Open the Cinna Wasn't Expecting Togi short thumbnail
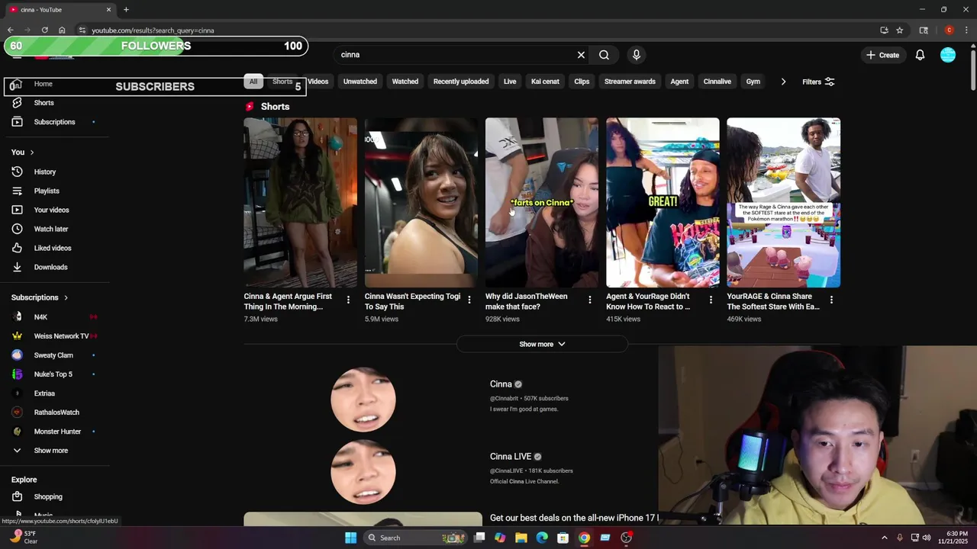Image resolution: width=977 pixels, height=549 pixels. [x=421, y=202]
